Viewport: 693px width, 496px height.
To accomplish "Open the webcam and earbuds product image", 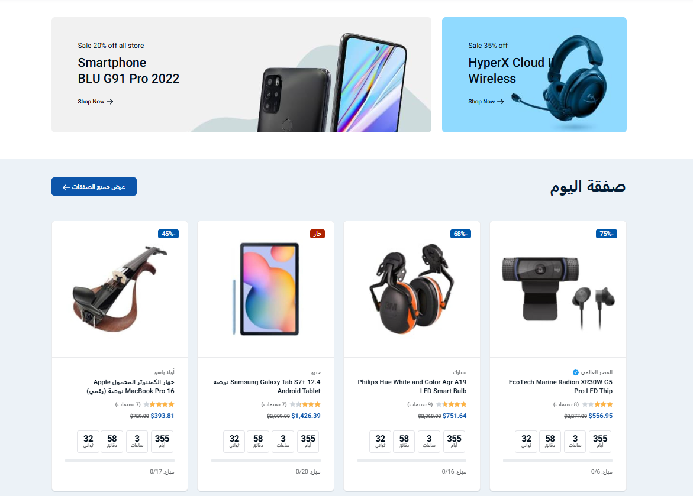I will click(x=558, y=289).
